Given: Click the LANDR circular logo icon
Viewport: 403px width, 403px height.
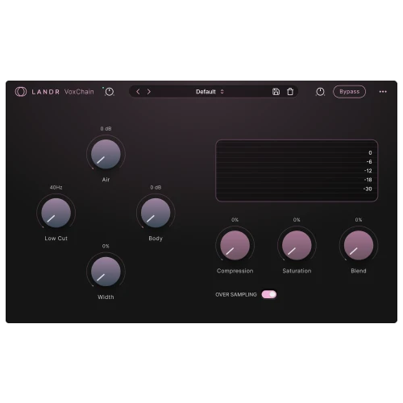Looking at the screenshot, I should pos(21,92).
